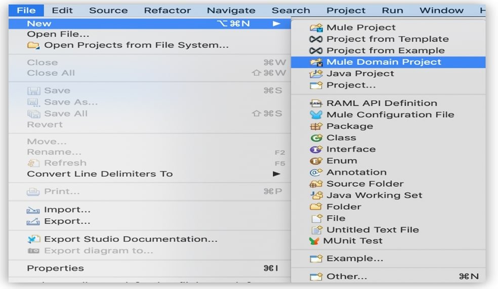Image resolution: width=498 pixels, height=289 pixels.
Task: Click the Source Folder icon
Action: 316,184
